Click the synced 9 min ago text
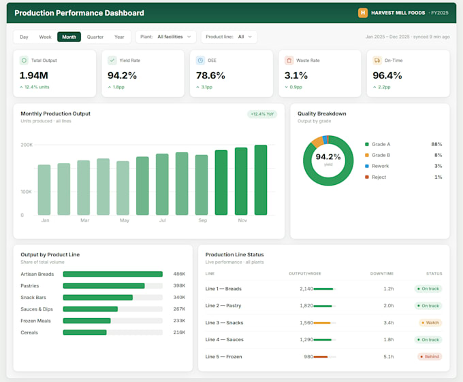 click(x=432, y=37)
